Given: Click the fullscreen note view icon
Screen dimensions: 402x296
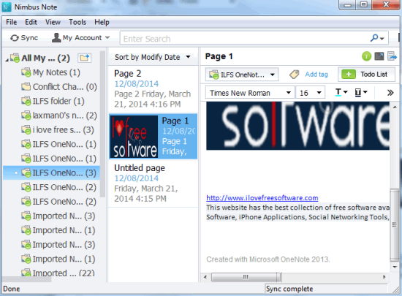Looking at the screenshot, I should pos(379,56).
